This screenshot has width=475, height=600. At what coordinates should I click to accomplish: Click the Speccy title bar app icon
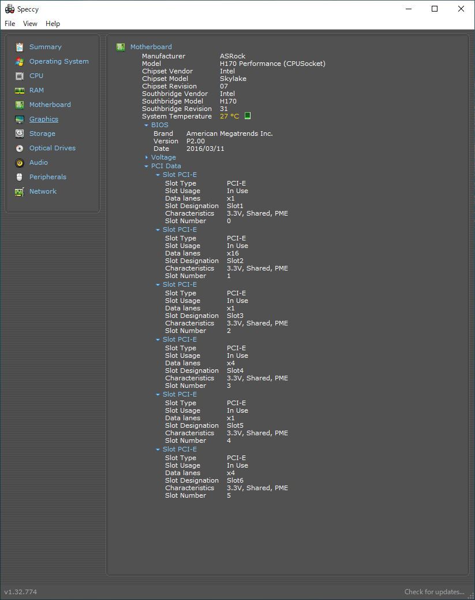(x=10, y=9)
